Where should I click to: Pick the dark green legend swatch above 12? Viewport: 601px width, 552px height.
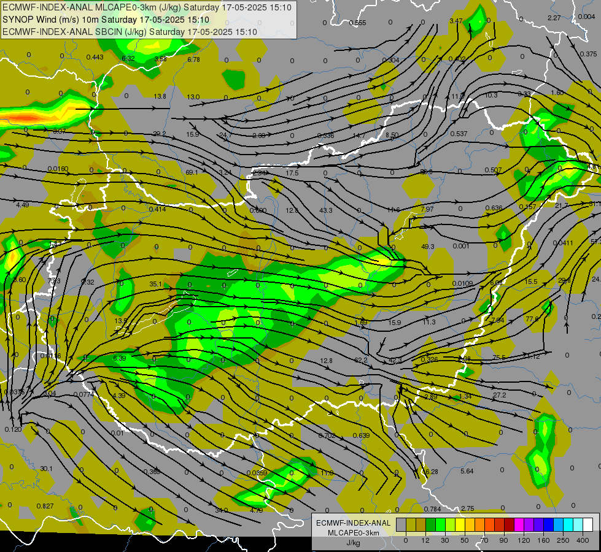(x=430, y=524)
